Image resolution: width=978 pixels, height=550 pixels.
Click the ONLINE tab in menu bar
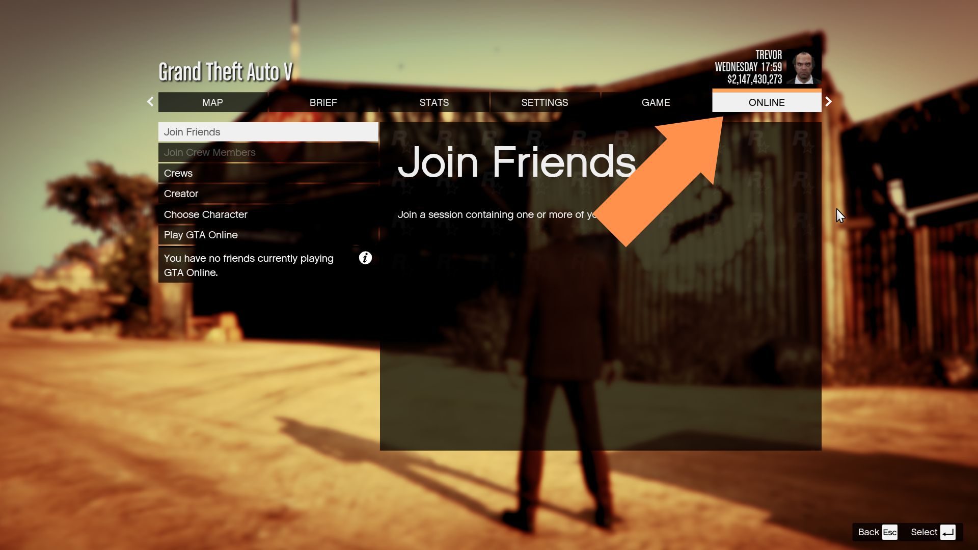[767, 102]
